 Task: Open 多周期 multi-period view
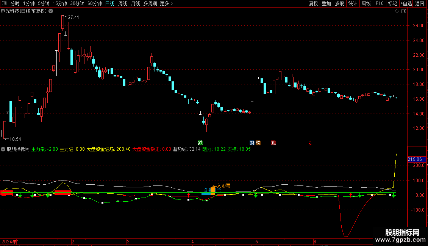pos(150,3)
